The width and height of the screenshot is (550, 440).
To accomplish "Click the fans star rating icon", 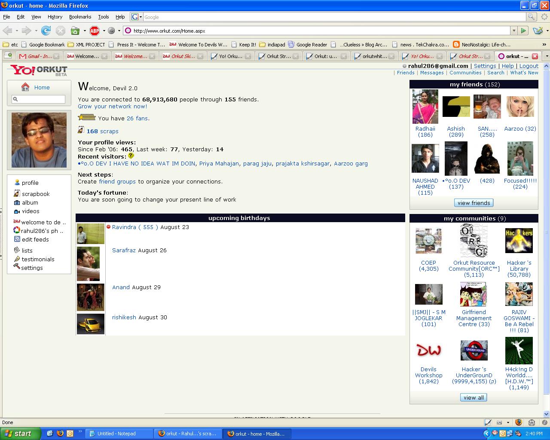I will click(87, 117).
